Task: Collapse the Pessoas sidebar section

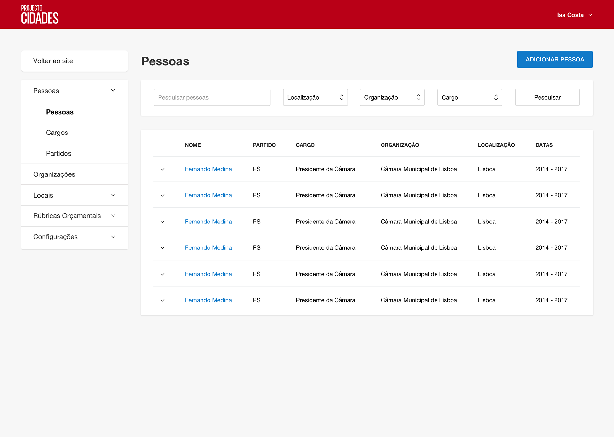Action: (113, 91)
